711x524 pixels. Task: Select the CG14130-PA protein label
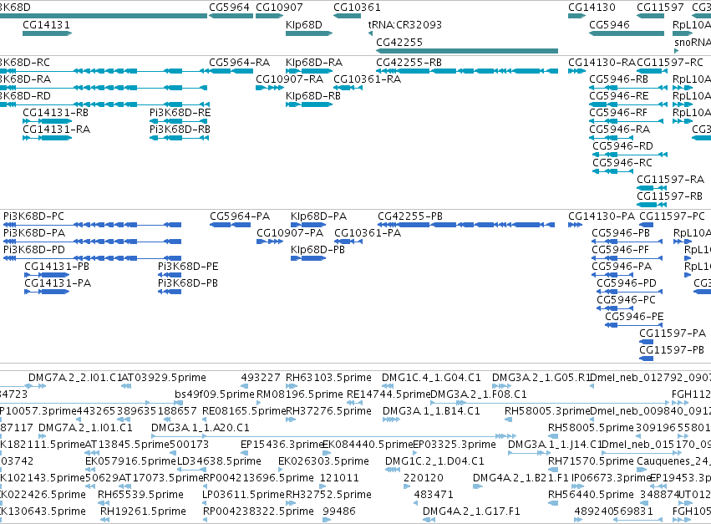602,216
